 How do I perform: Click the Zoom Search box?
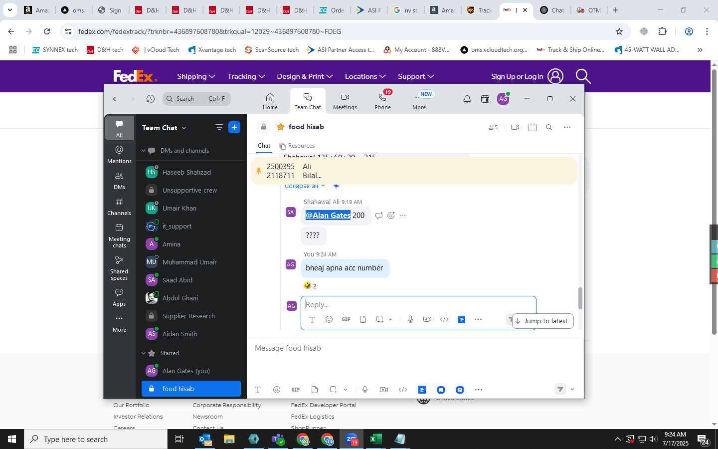(x=196, y=99)
